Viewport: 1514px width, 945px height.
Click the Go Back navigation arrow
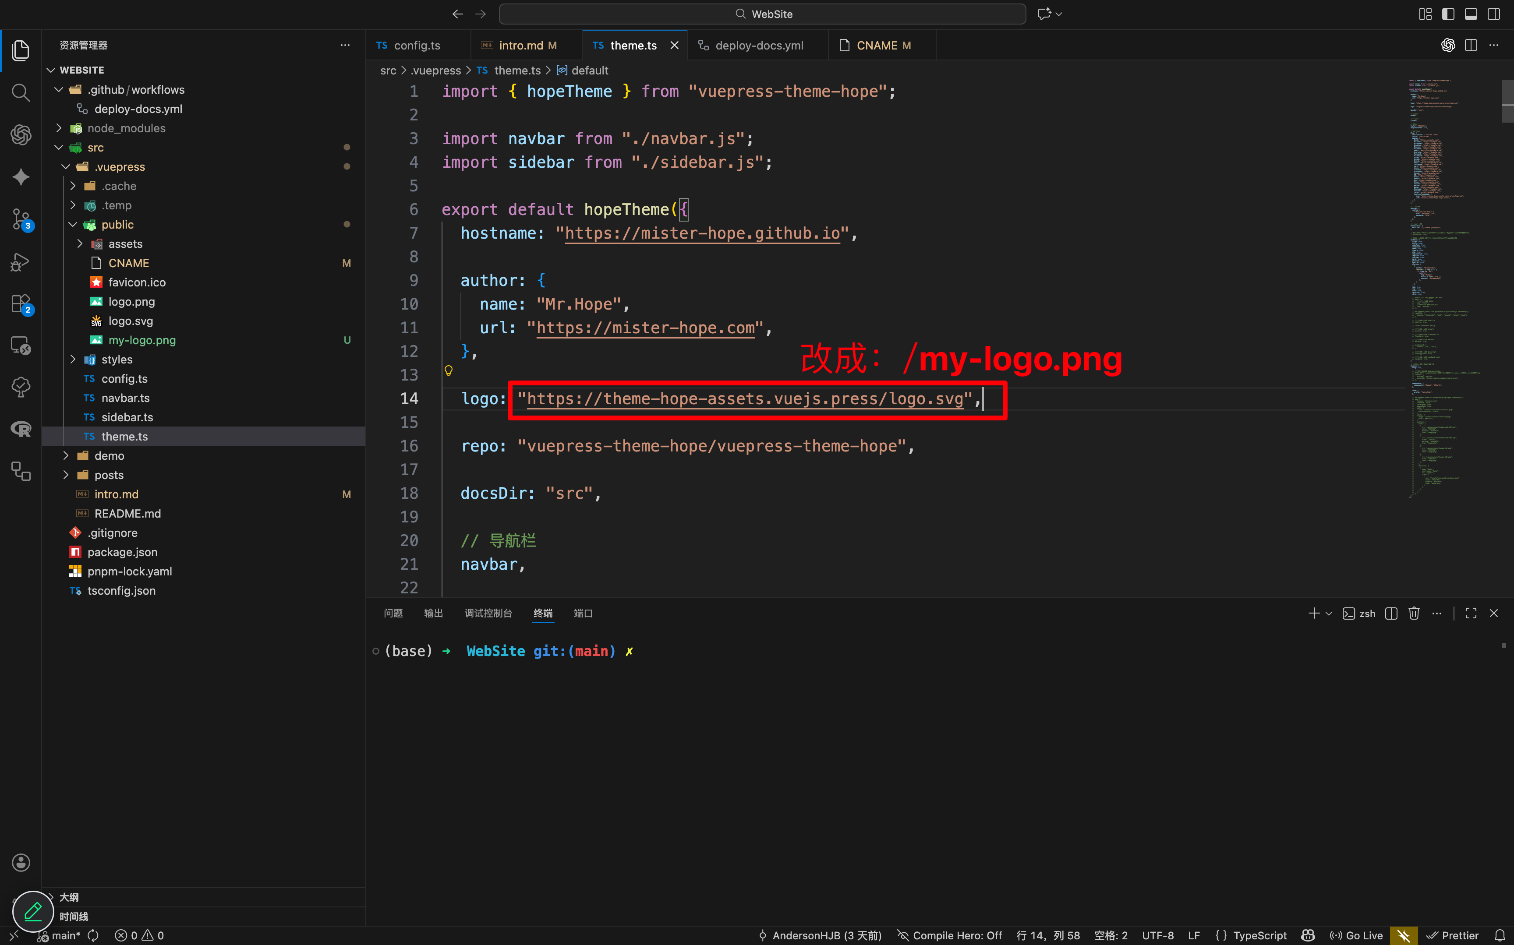coord(458,14)
